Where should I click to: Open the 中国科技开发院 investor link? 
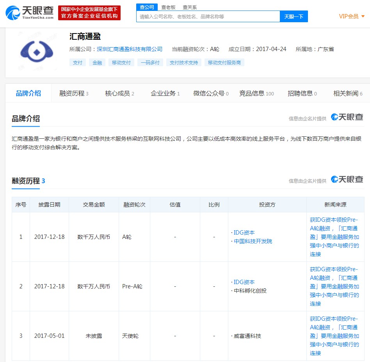[x=253, y=241]
